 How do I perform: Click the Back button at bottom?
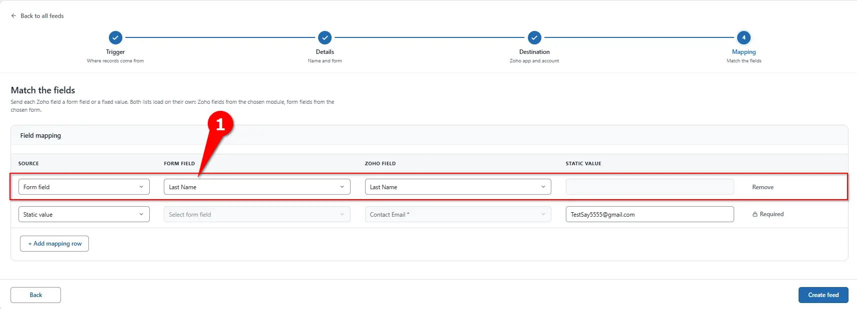(x=35, y=295)
